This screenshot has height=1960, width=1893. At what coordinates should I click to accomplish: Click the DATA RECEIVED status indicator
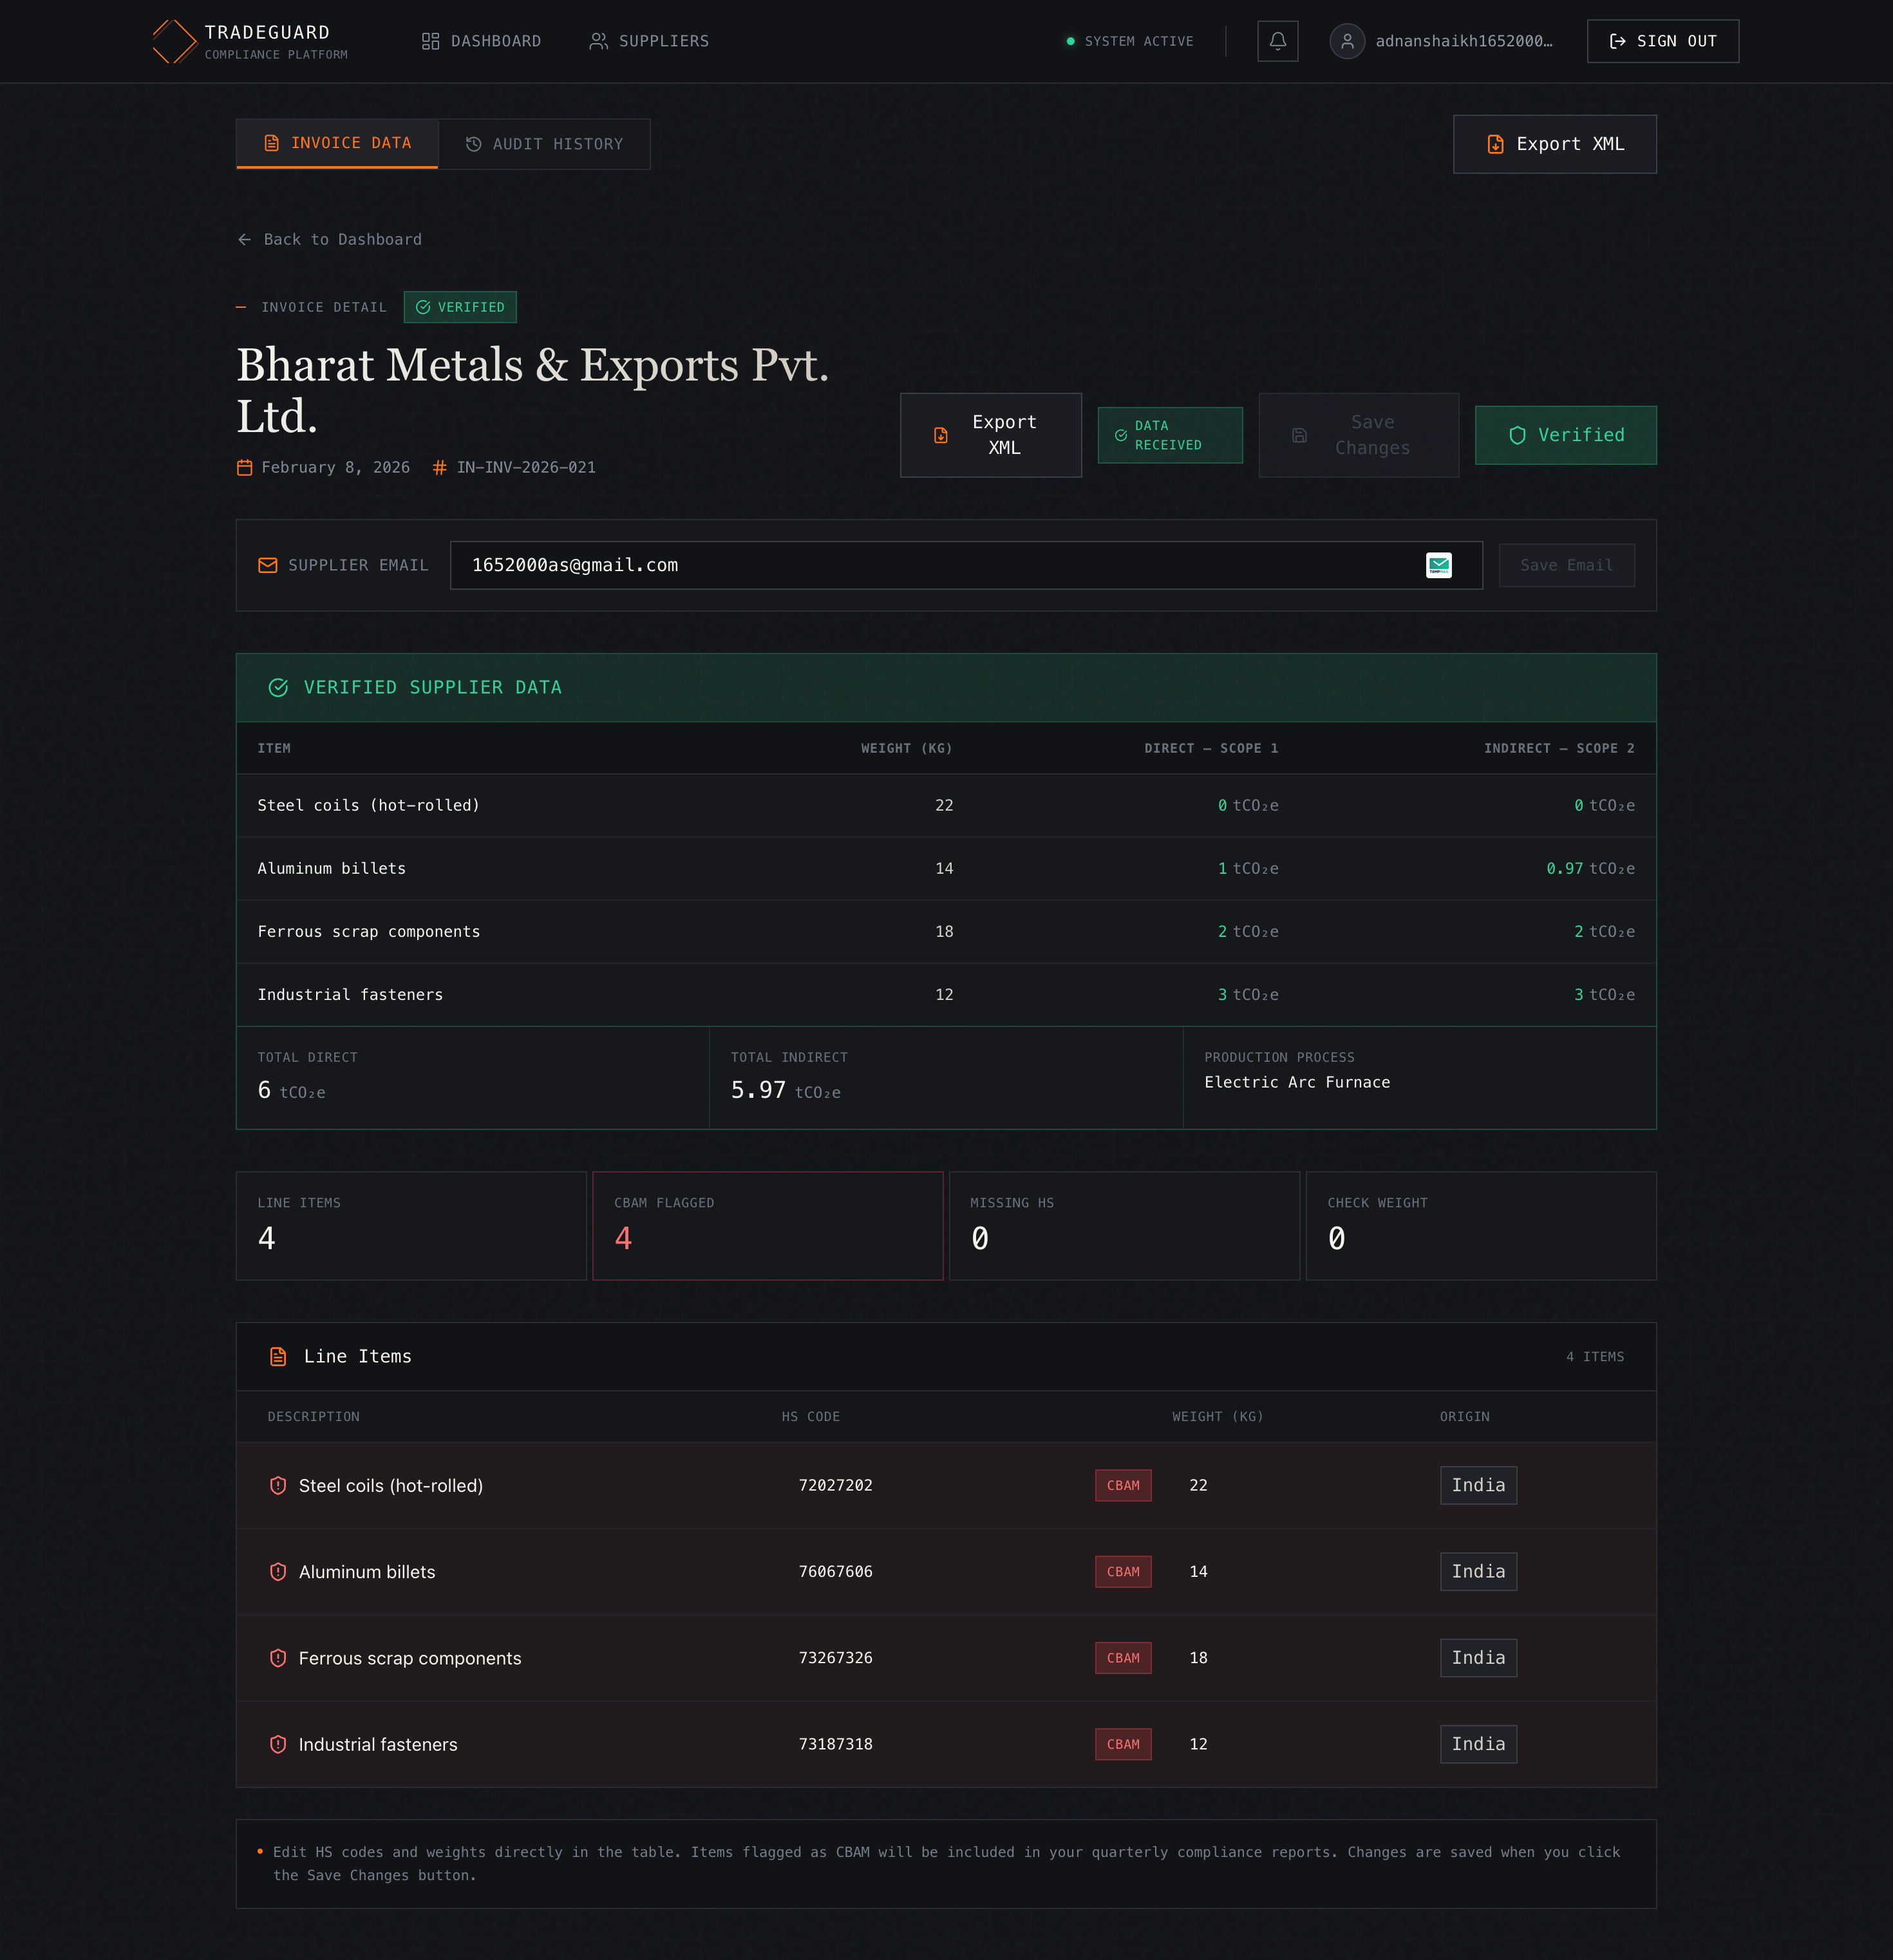click(1170, 435)
